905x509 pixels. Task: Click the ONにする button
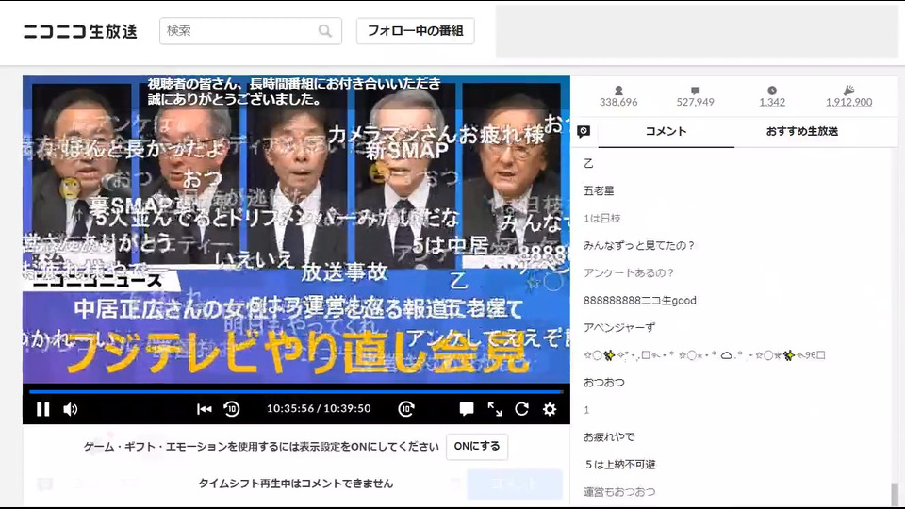[x=477, y=446]
